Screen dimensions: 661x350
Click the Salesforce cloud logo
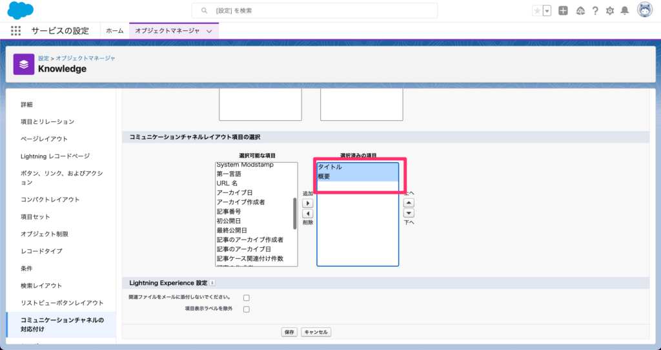(x=21, y=10)
